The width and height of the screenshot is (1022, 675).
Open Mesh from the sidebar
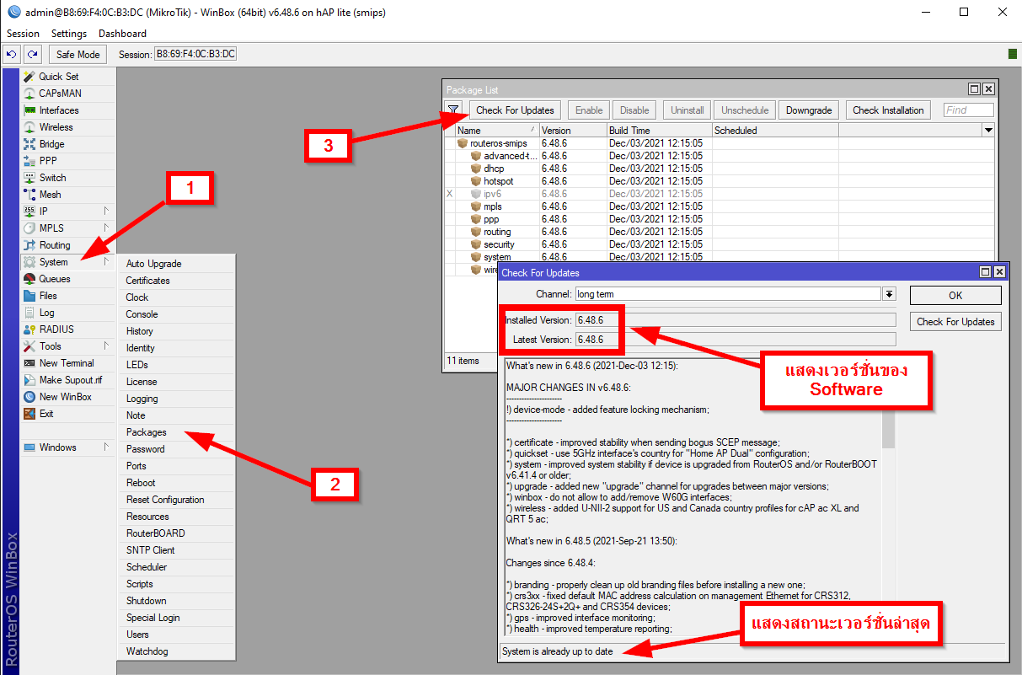[67, 195]
